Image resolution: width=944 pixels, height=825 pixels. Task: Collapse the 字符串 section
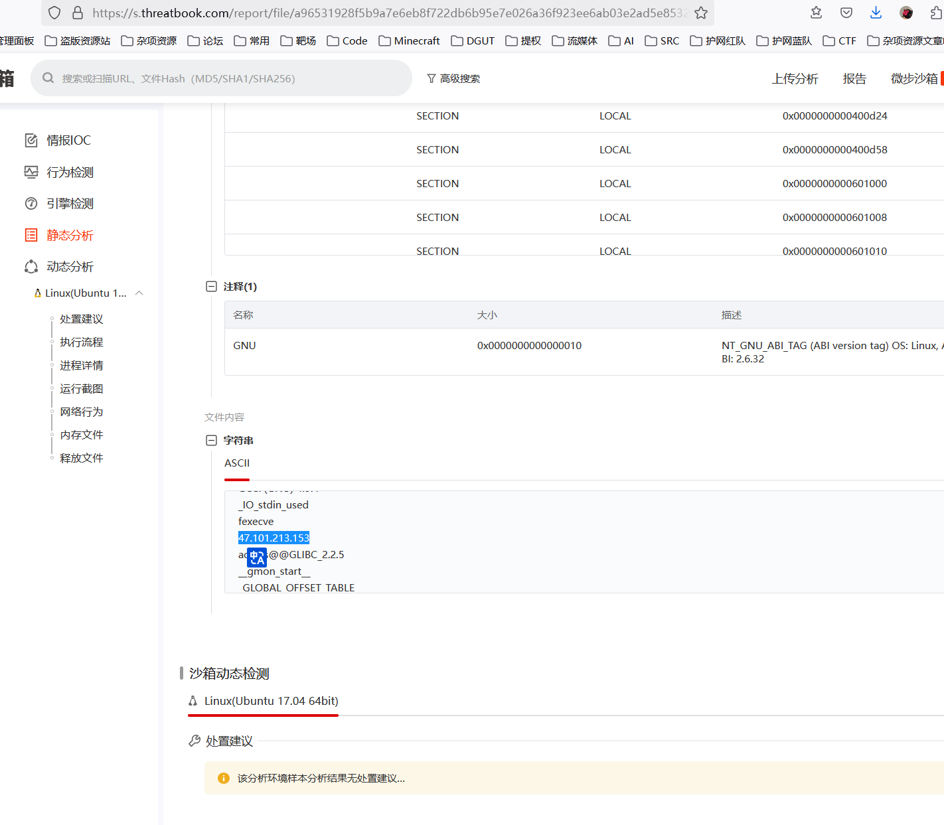point(211,441)
